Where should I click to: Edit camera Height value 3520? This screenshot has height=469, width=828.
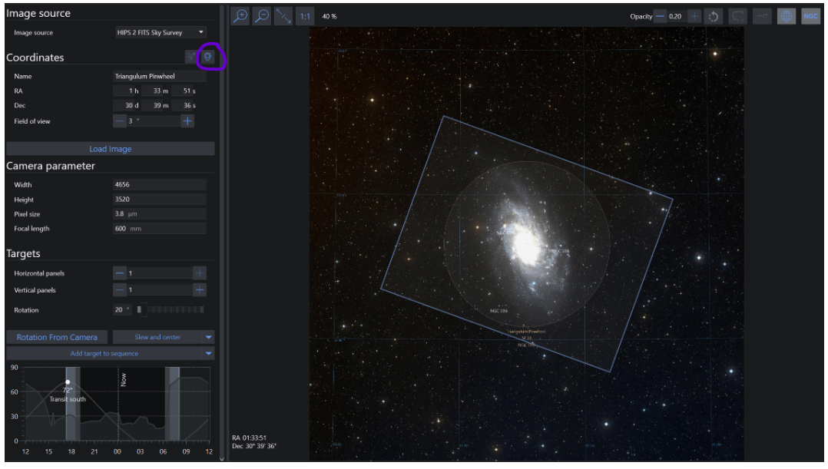160,199
